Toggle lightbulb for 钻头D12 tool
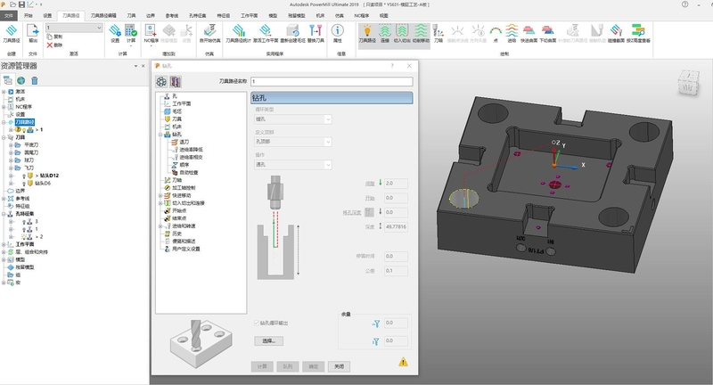713x385 pixels. tap(24, 176)
